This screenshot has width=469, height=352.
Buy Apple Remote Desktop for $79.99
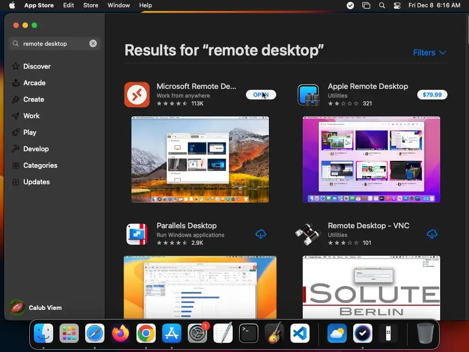click(x=432, y=94)
